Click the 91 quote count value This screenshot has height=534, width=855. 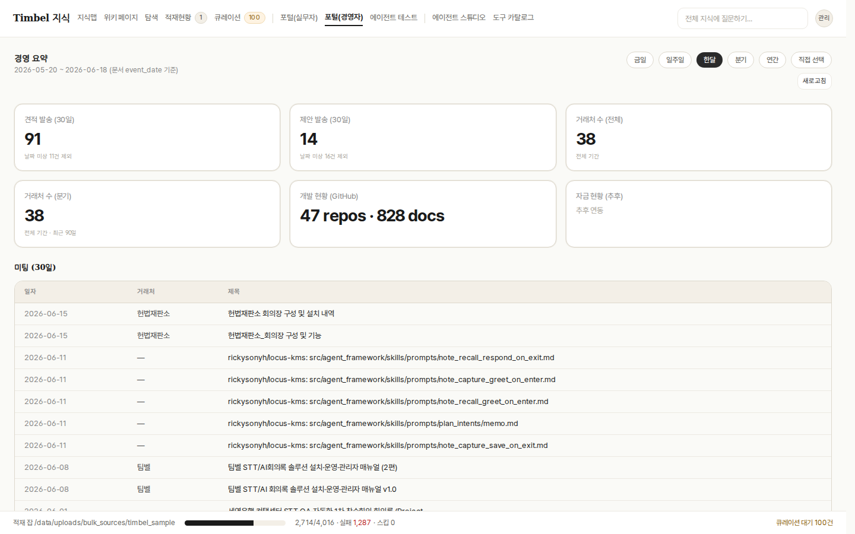pos(33,139)
